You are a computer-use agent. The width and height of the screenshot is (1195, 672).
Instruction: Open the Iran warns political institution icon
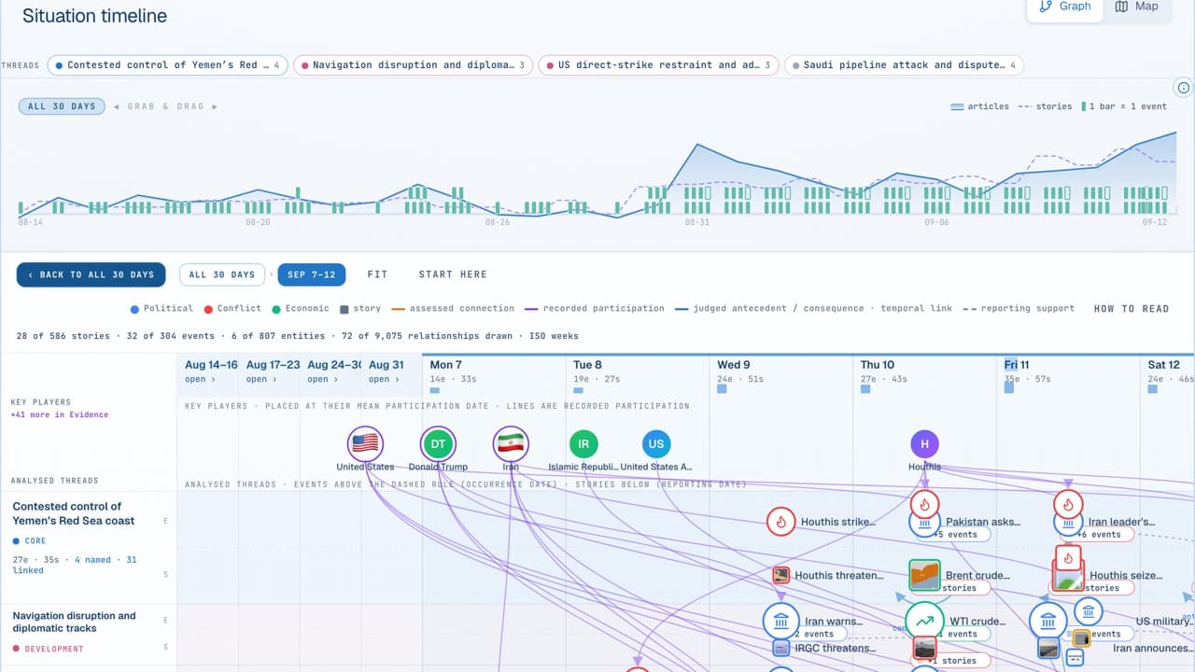(x=780, y=621)
